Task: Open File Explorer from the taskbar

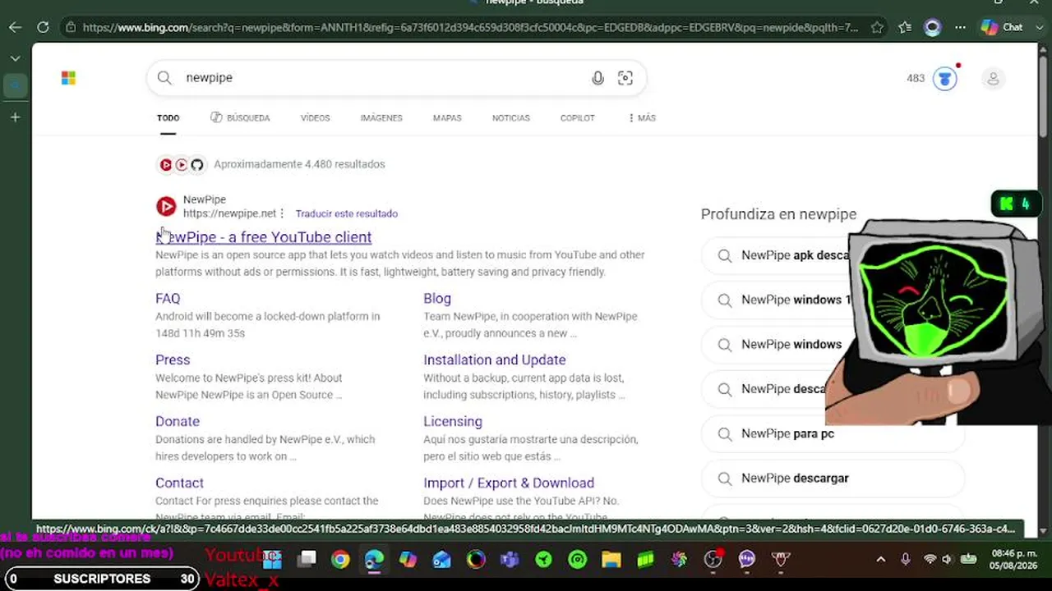Action: click(611, 560)
